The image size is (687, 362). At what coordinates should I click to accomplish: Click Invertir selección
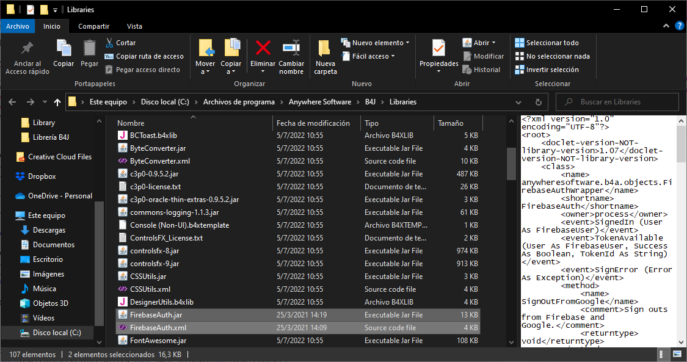tap(547, 70)
